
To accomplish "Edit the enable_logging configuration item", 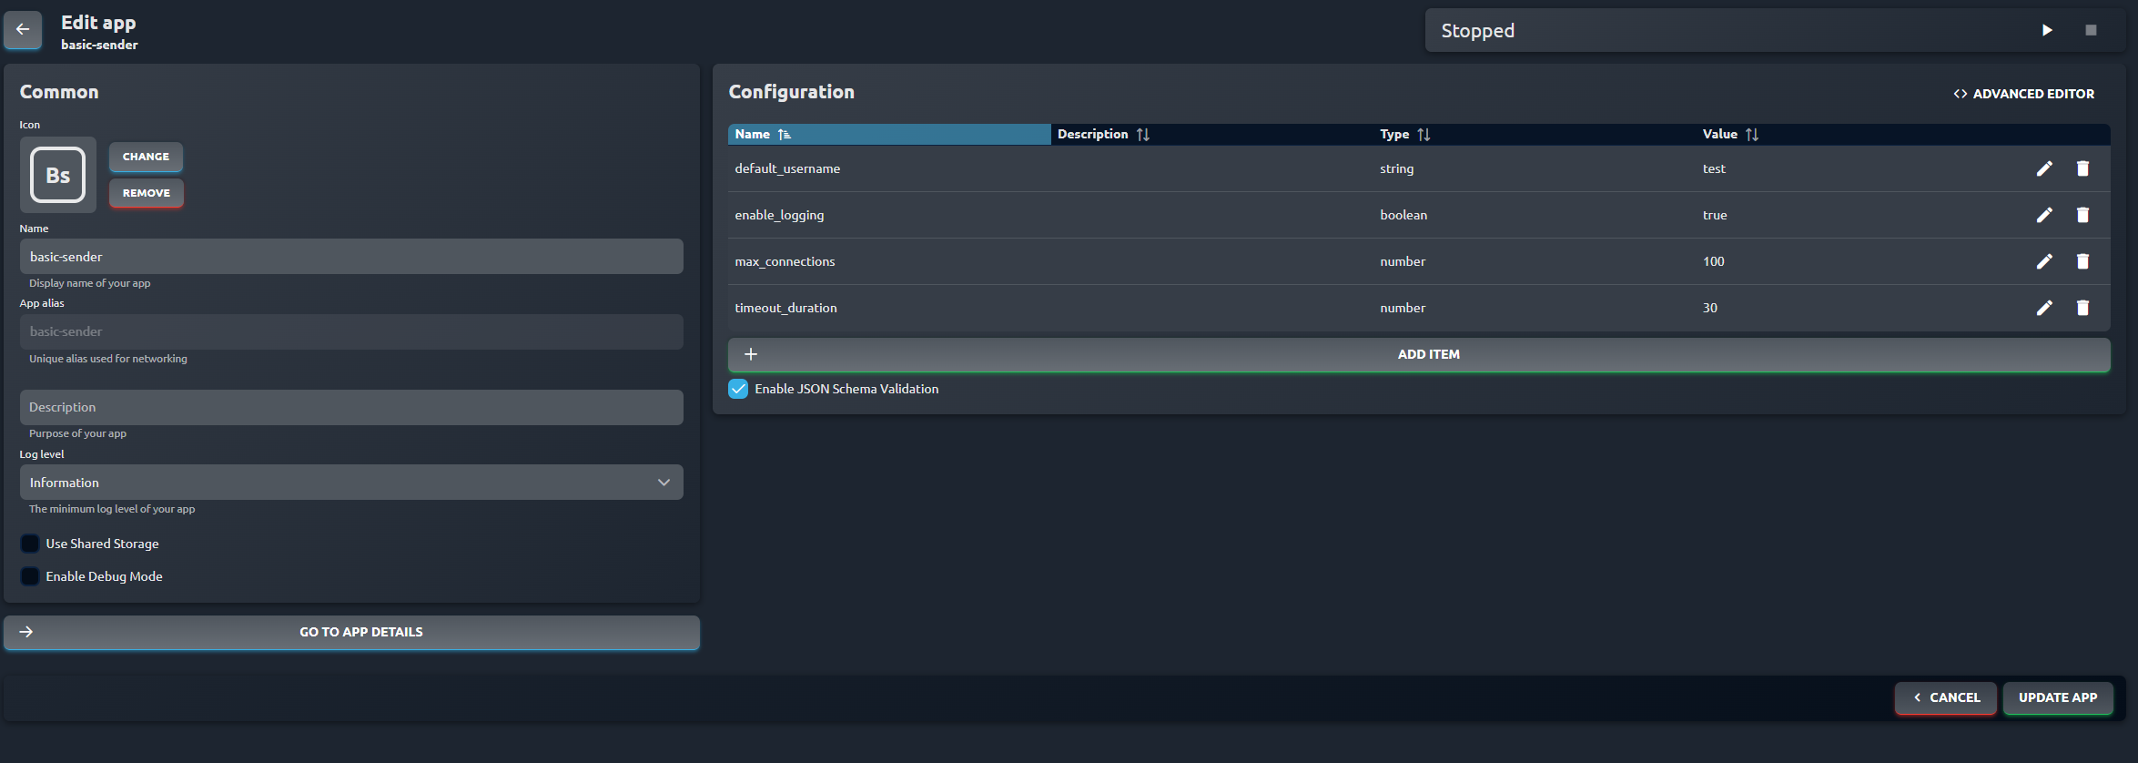I will pyautogui.click(x=2044, y=215).
